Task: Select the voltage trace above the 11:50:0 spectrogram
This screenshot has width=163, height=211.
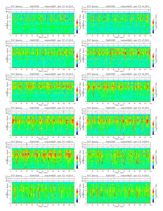Action: coord(119,178)
